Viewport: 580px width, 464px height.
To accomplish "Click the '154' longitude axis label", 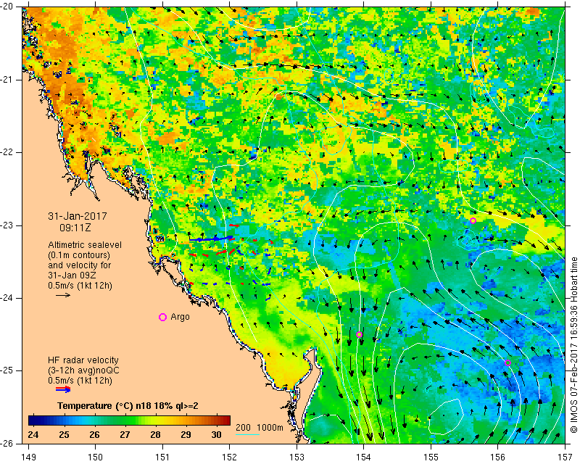I will 364,457.
